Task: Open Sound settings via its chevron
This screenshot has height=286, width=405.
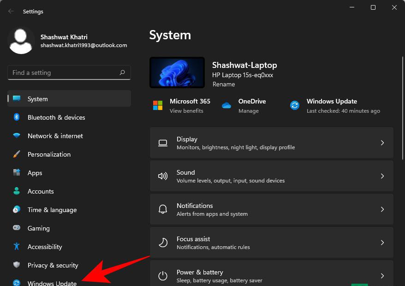Action: [382, 176]
